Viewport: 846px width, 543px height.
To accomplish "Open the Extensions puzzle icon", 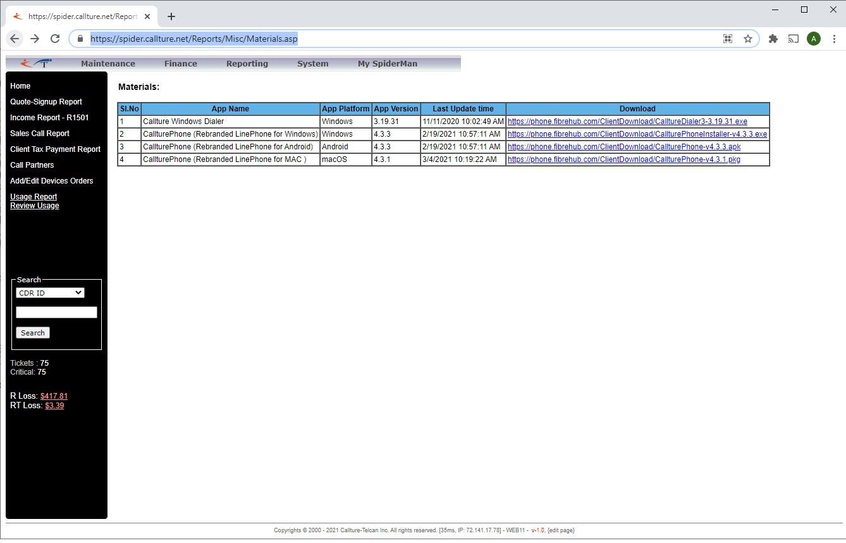I will (x=773, y=39).
